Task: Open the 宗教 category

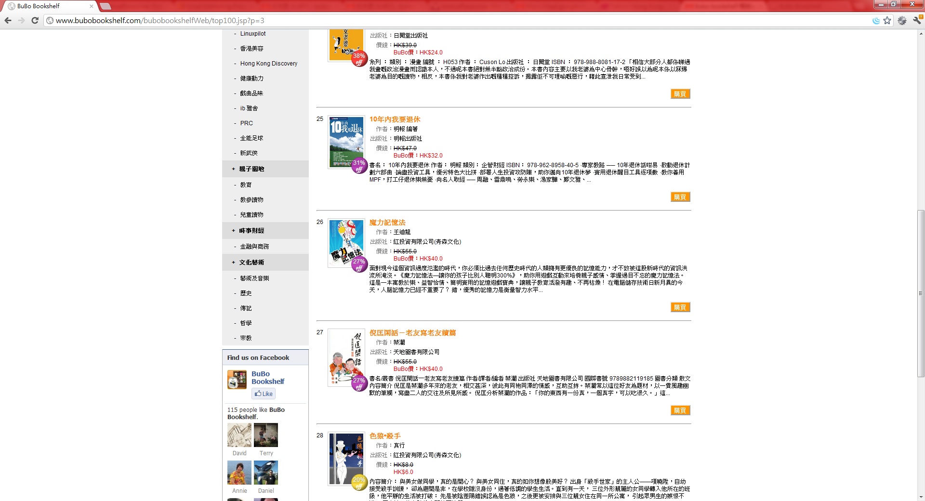Action: [246, 338]
